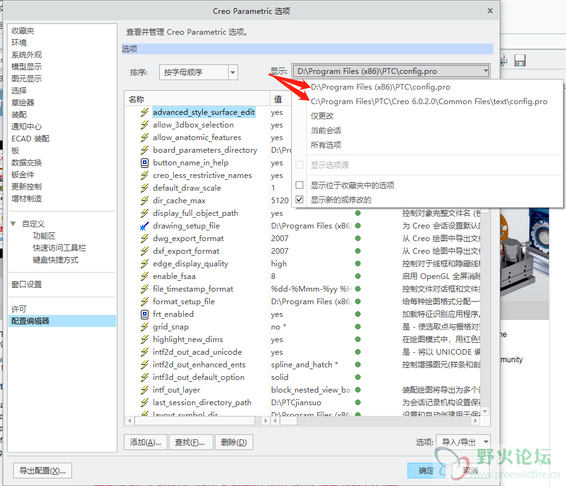
Task: Select D:\Program Files (x86)\PTC\config.pro from list
Action: coord(380,87)
